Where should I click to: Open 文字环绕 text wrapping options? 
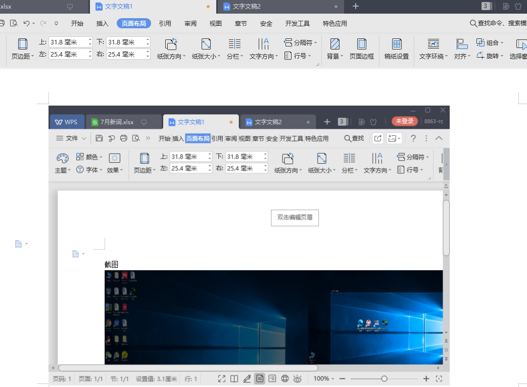(433, 49)
